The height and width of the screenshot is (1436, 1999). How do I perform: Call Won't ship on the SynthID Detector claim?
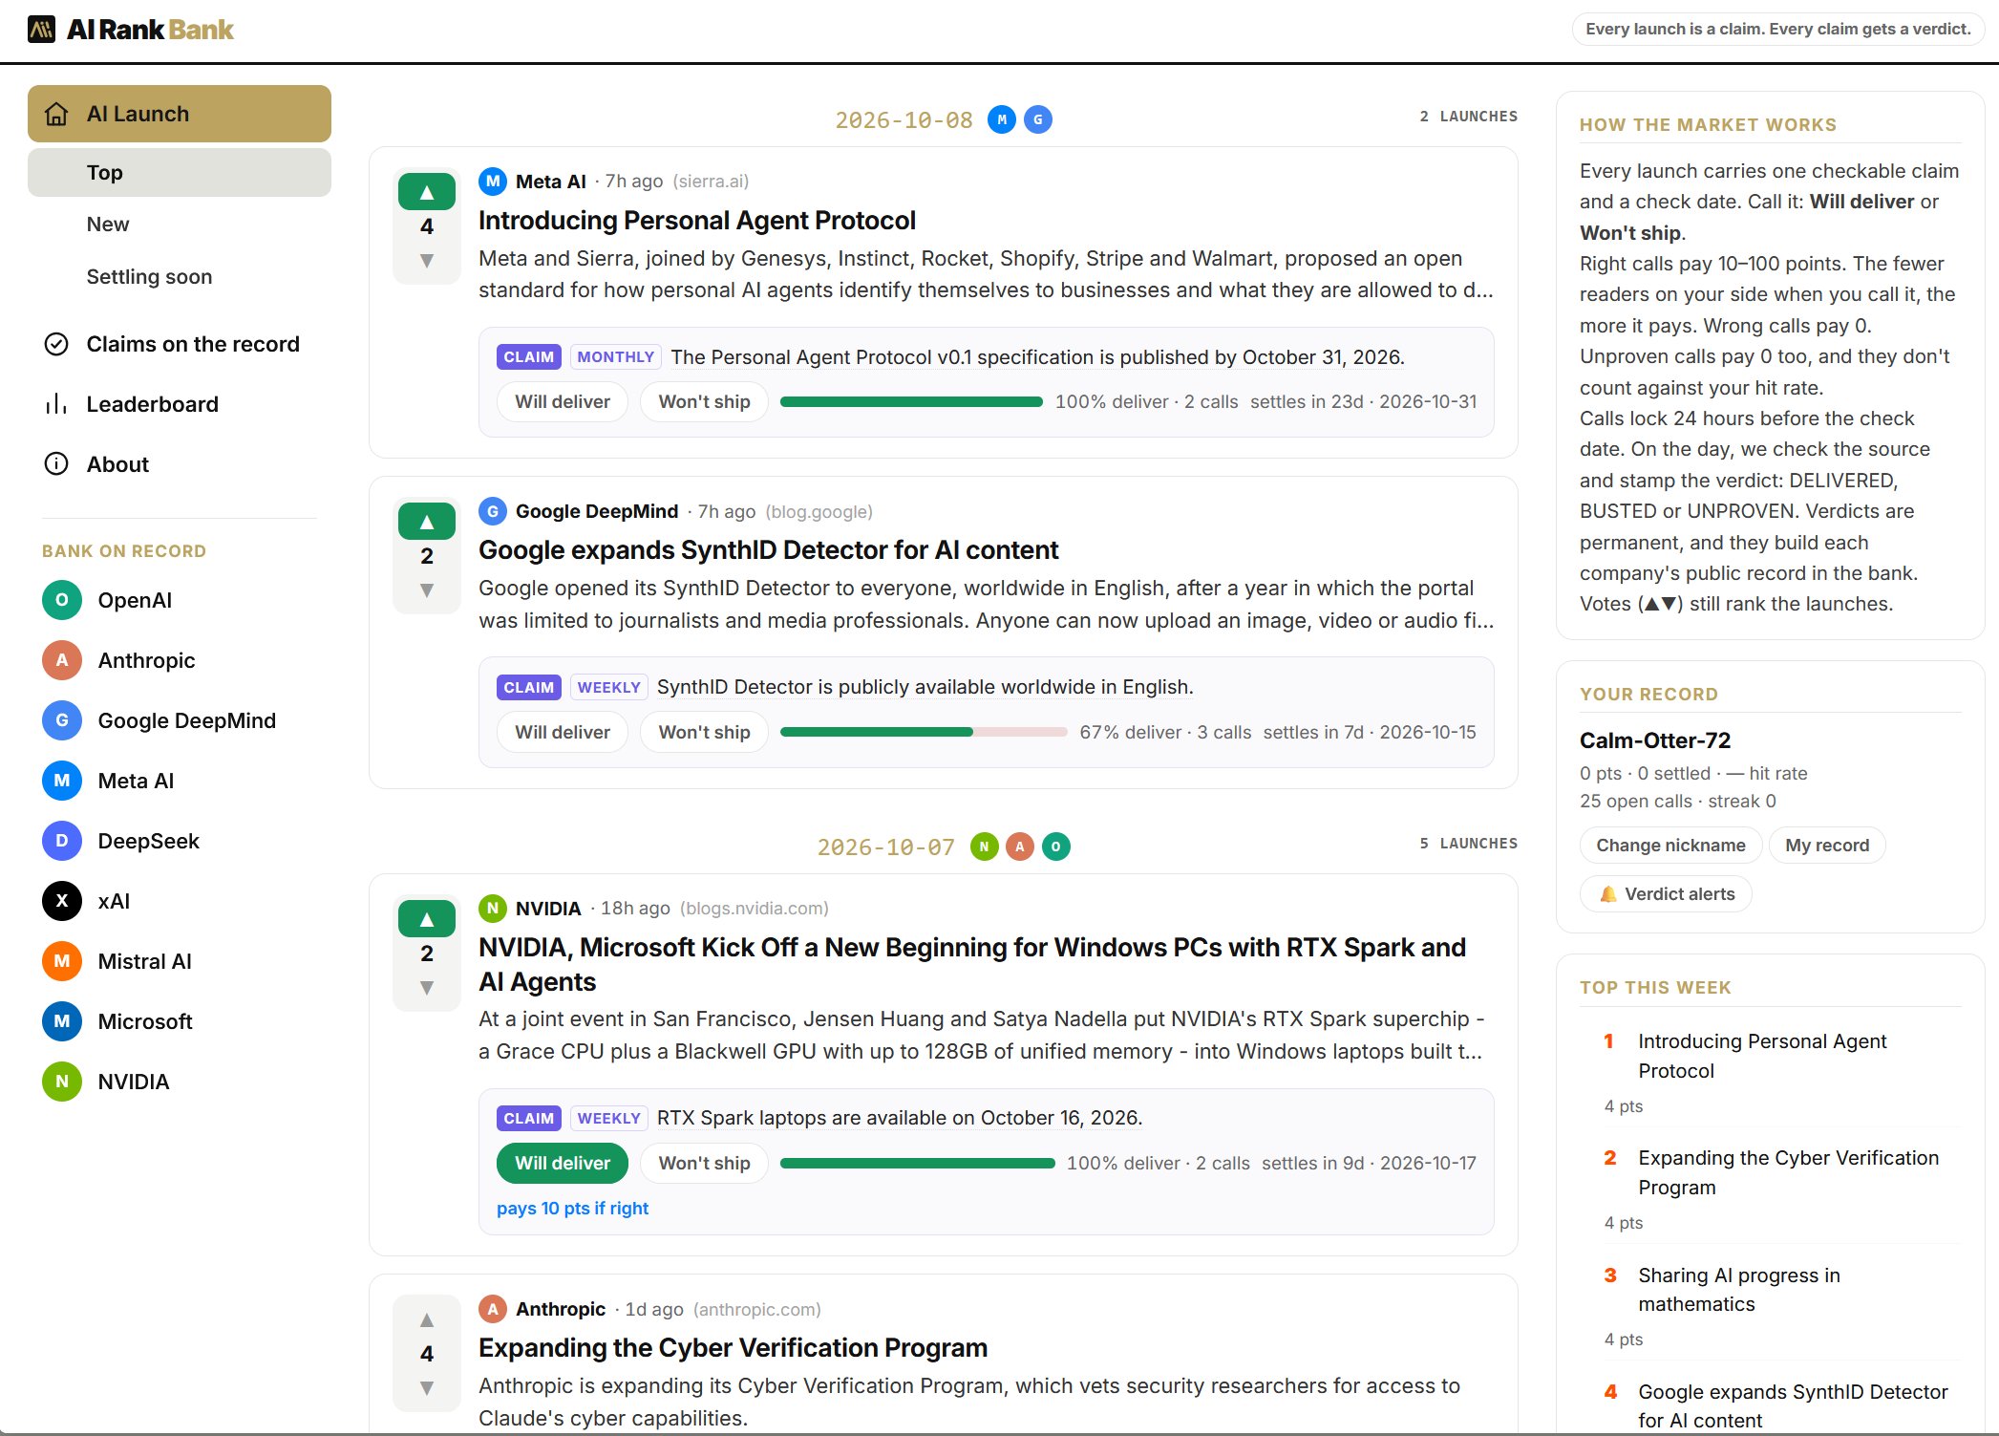click(705, 732)
